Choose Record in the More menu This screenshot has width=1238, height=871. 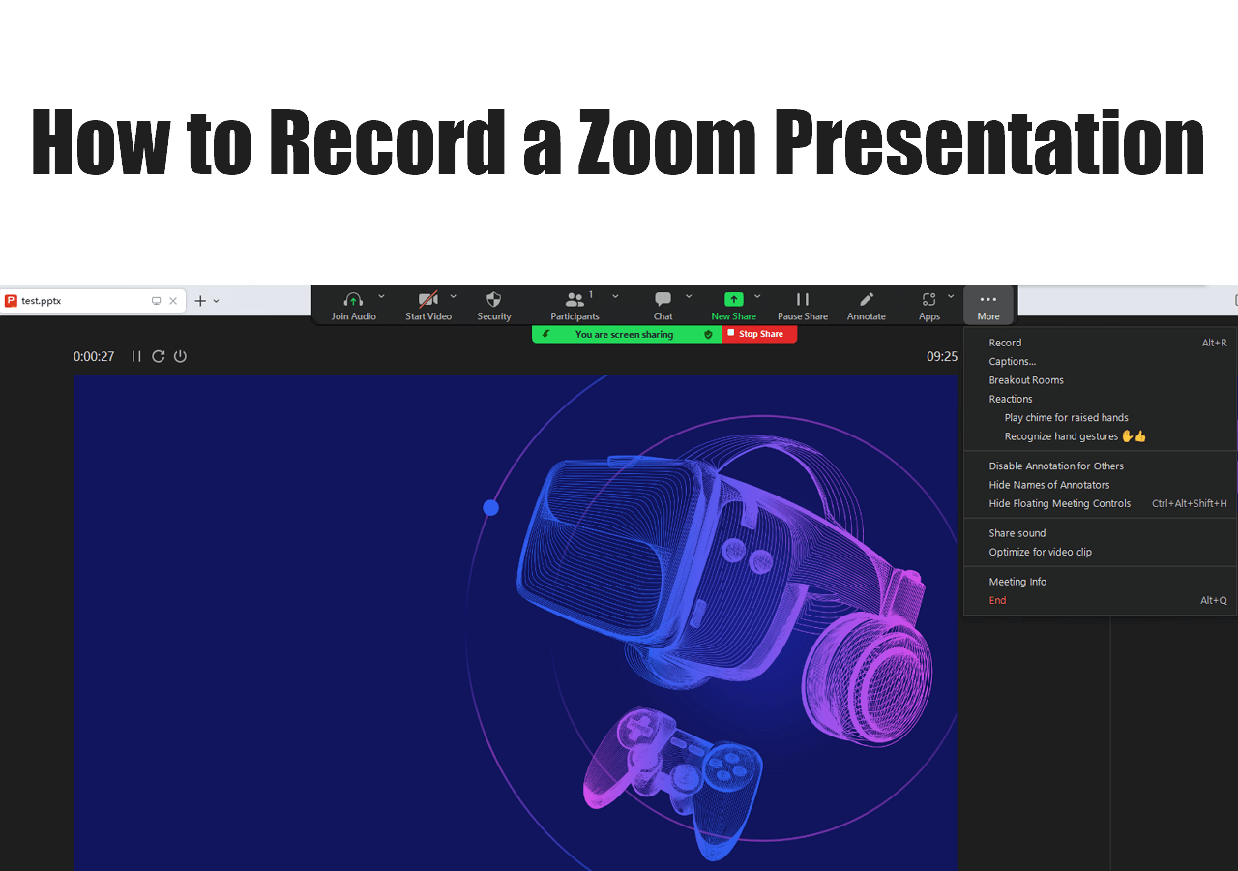(1005, 342)
